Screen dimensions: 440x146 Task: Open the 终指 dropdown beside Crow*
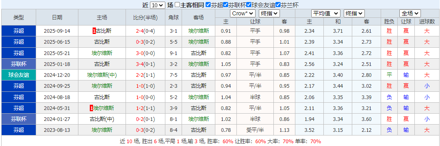(x=269, y=13)
